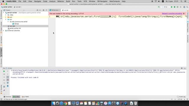The height and width of the screenshot is (106, 189).
Task: Click the build project icon beside Writer
Action: point(159,7)
